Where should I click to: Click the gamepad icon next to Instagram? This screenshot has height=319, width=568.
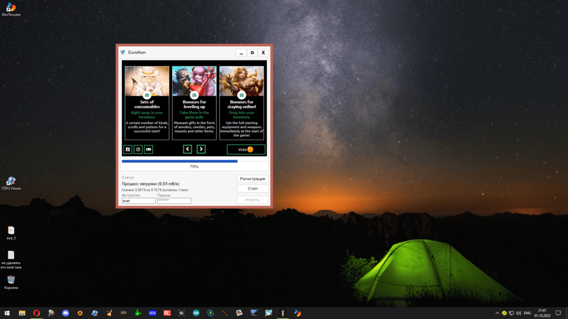tap(148, 149)
